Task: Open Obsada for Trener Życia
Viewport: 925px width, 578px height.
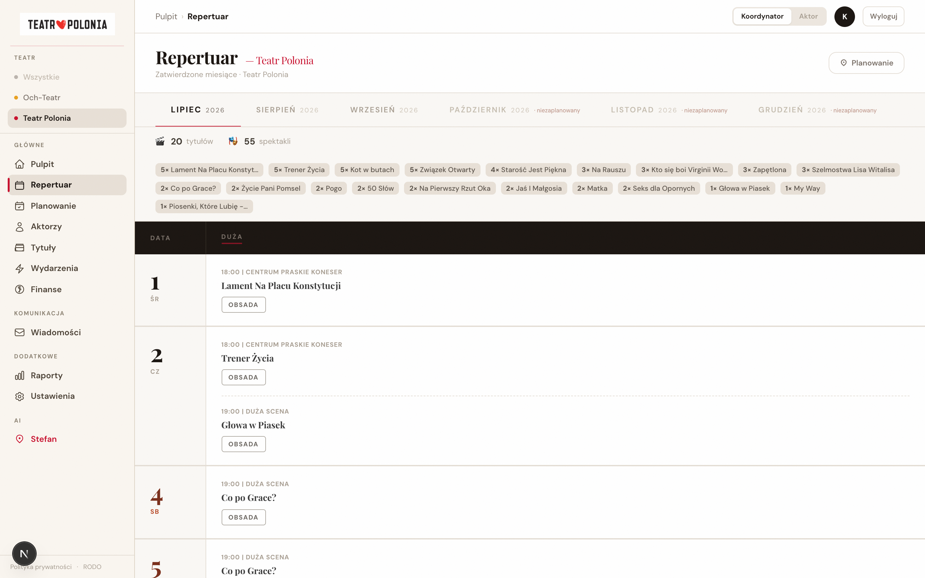Action: pyautogui.click(x=243, y=377)
